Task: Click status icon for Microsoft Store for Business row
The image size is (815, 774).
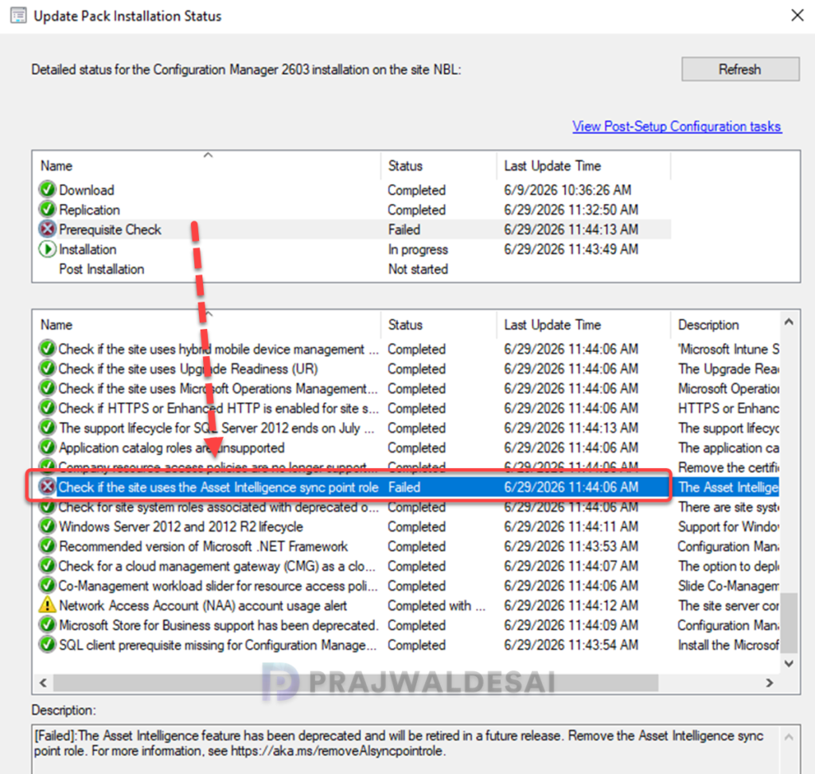Action: click(x=47, y=626)
